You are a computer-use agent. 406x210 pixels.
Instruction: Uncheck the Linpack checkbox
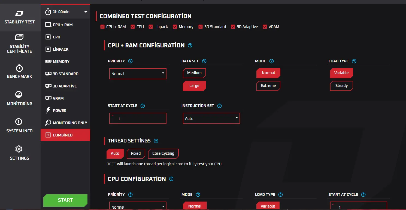click(150, 27)
